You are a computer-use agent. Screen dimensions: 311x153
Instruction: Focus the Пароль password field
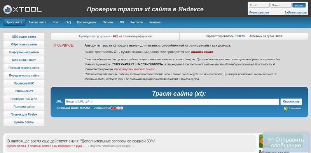[281, 5]
